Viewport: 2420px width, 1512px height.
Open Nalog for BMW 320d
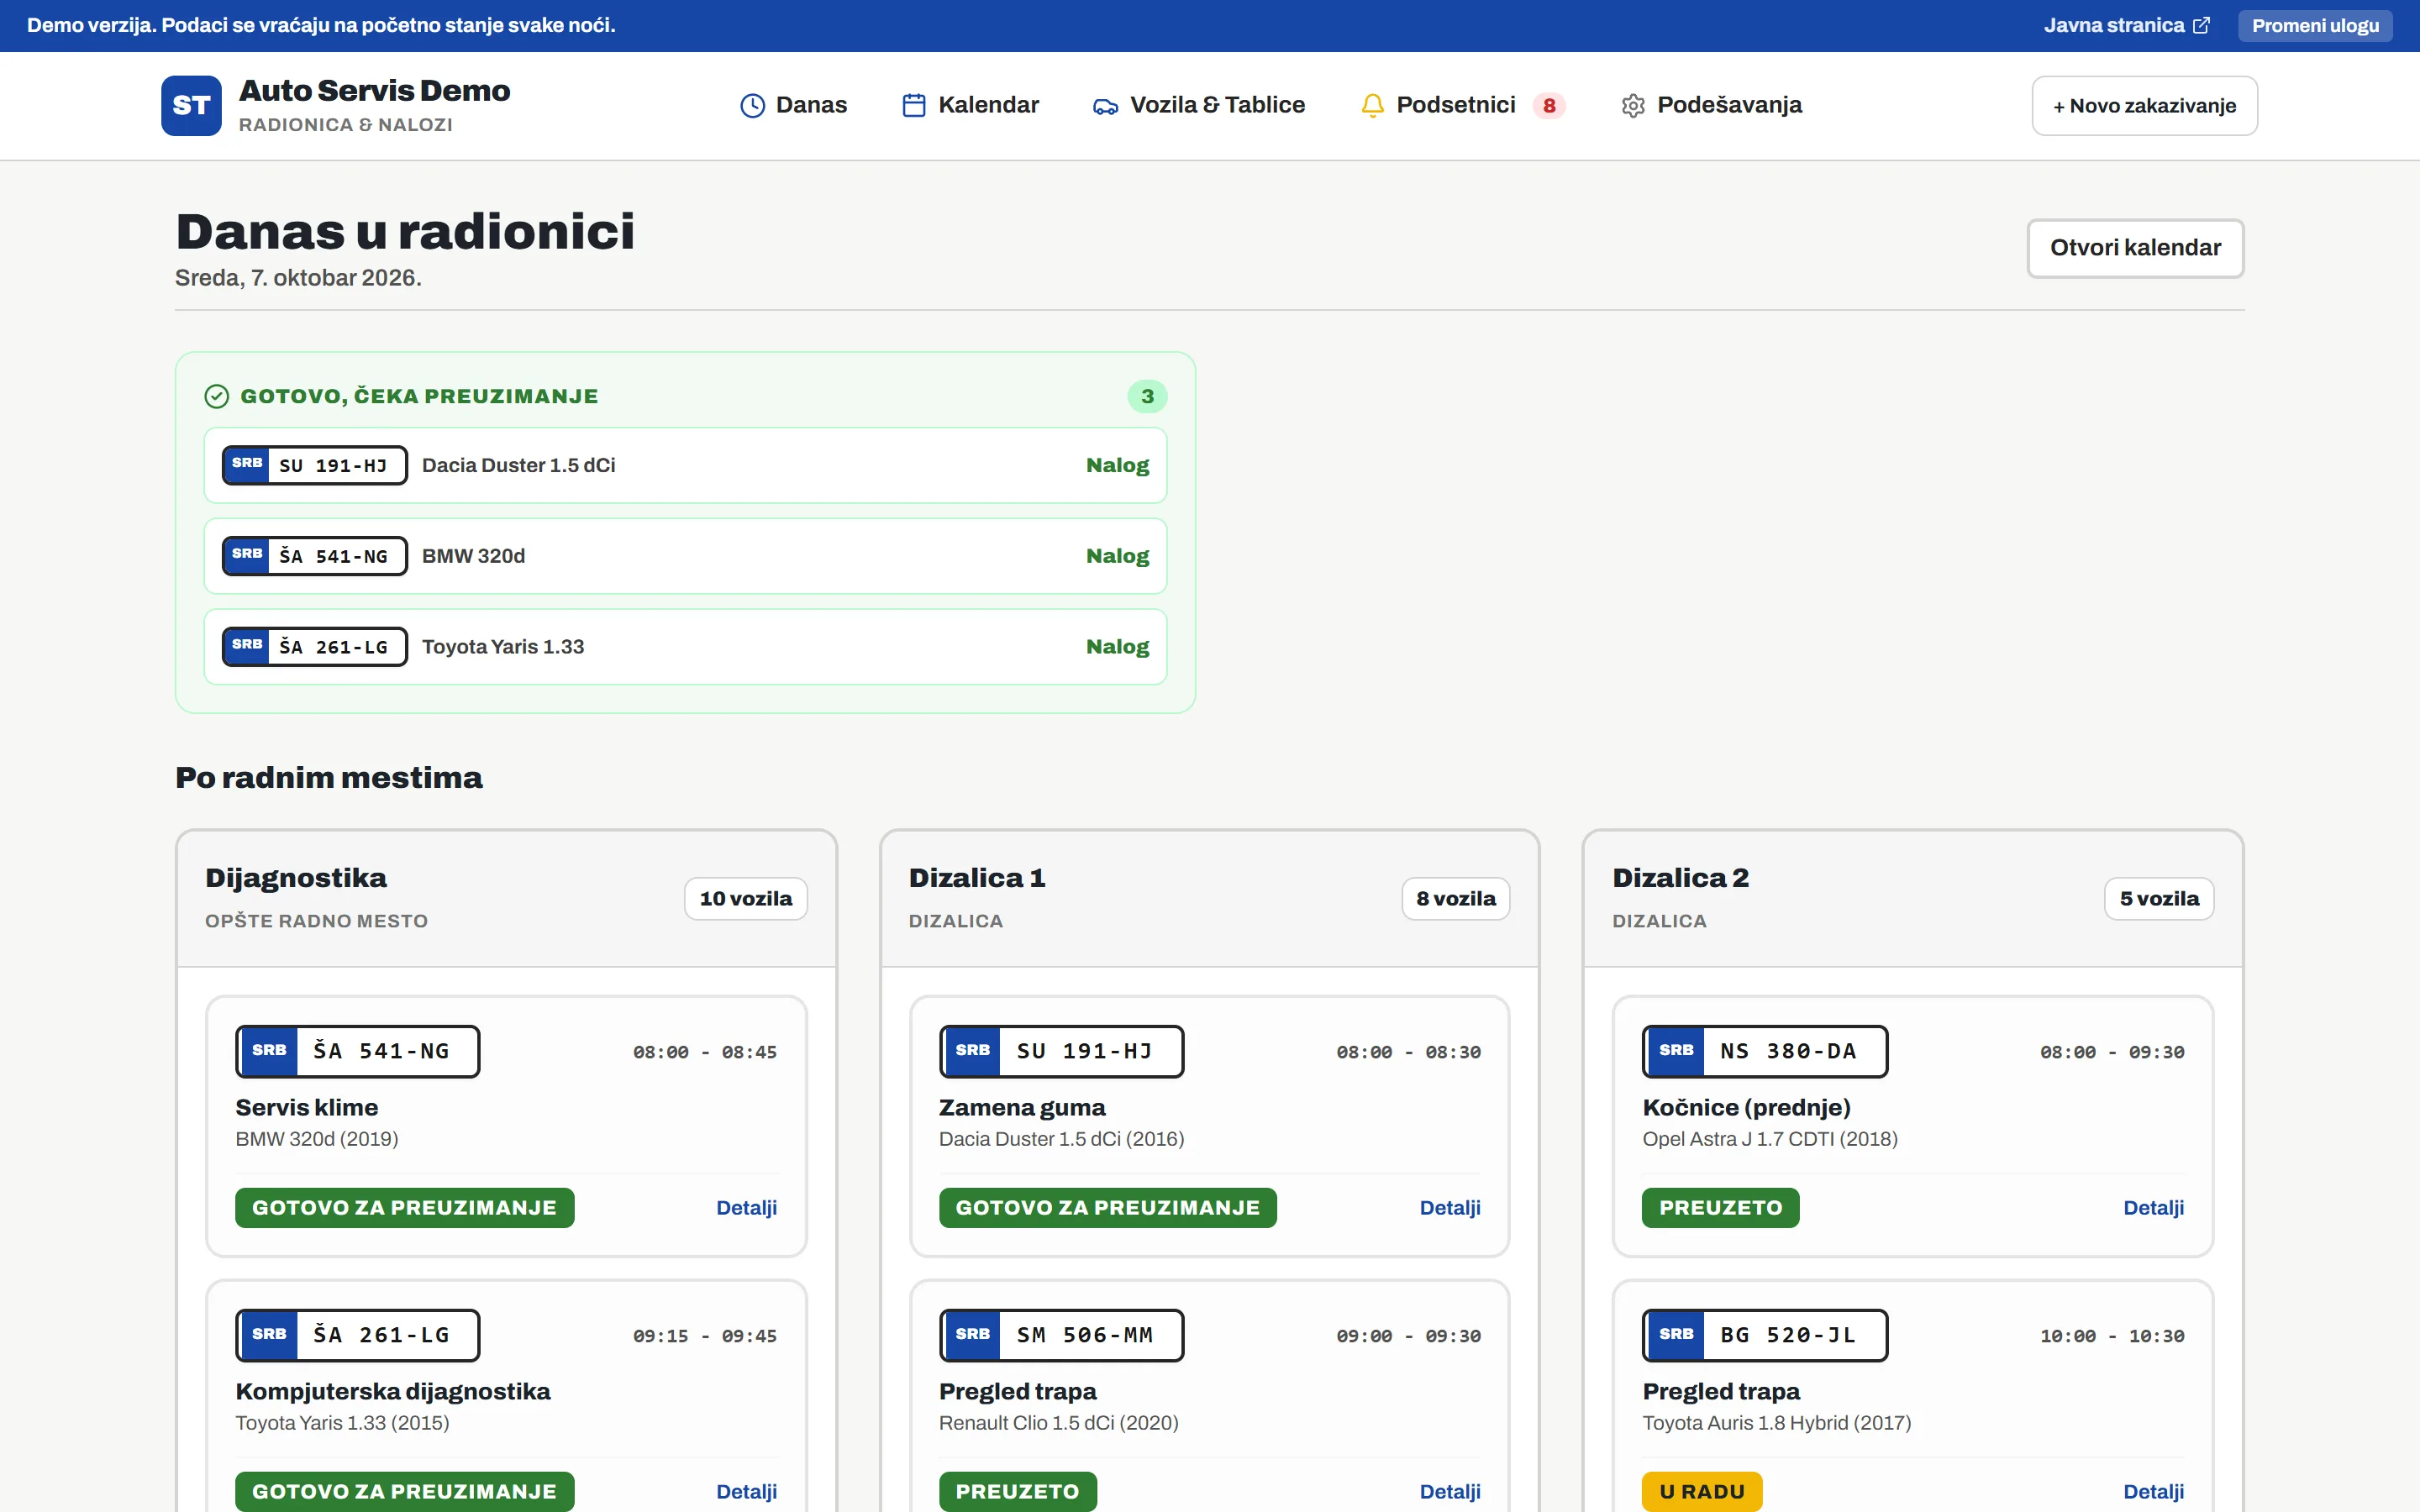click(1117, 556)
